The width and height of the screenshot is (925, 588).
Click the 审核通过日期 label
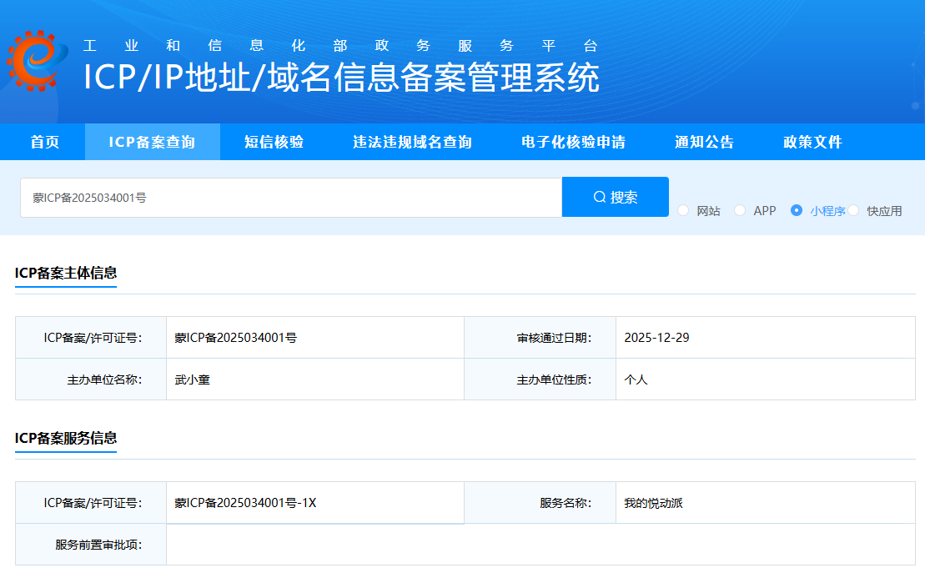tap(554, 338)
